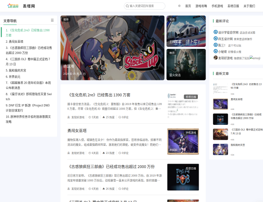The image size is (263, 202).
Task: Open latest-articles thumbnail for 勇闯女巫塔
Action: (221, 104)
